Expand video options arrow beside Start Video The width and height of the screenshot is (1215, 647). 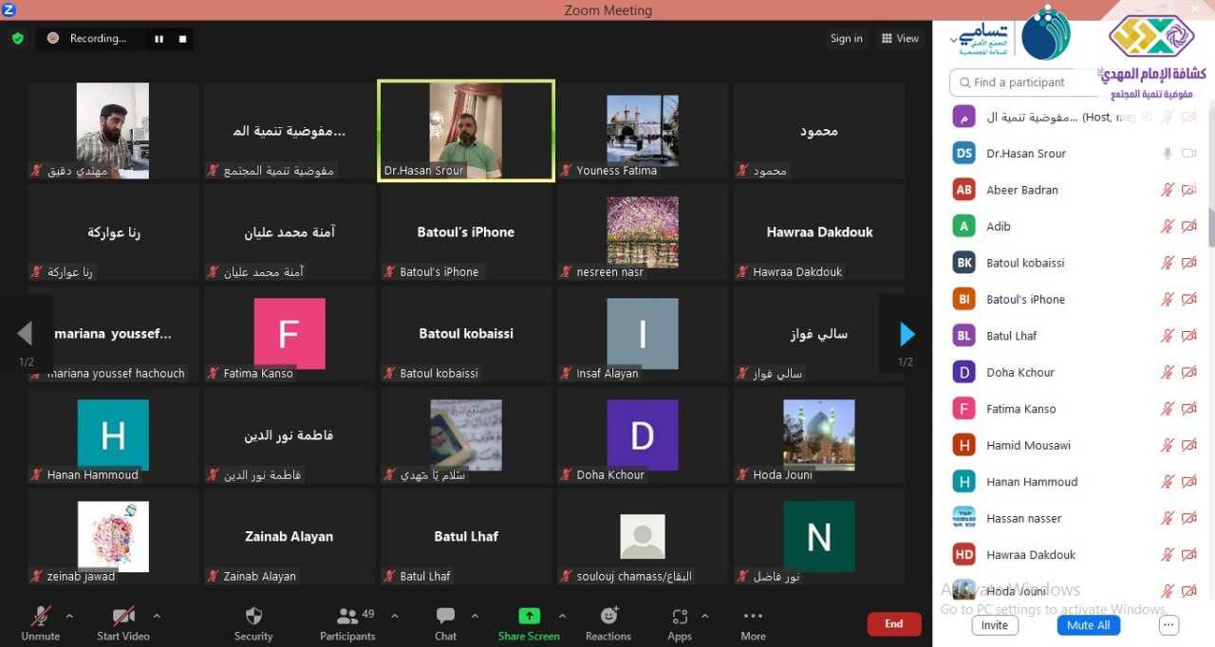point(157,616)
